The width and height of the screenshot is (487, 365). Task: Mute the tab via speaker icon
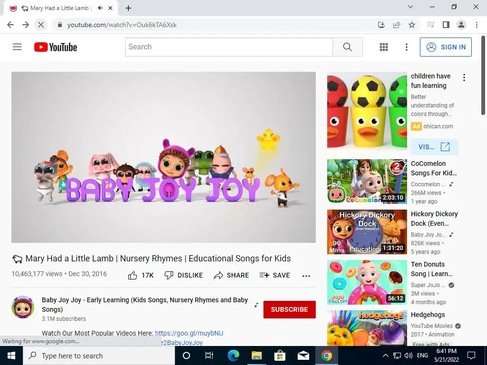100,8
